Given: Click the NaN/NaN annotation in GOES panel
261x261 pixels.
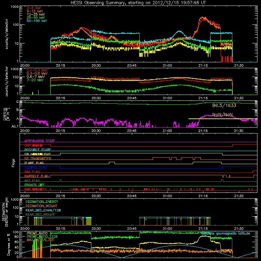Looking at the screenshot, I should click(x=223, y=115).
